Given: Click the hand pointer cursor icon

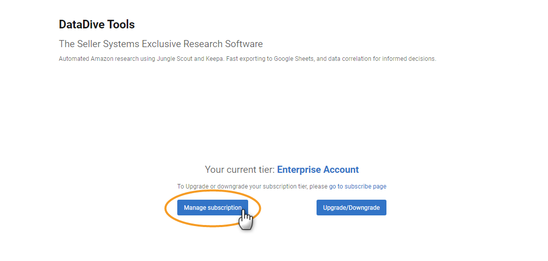Looking at the screenshot, I should tap(246, 220).
